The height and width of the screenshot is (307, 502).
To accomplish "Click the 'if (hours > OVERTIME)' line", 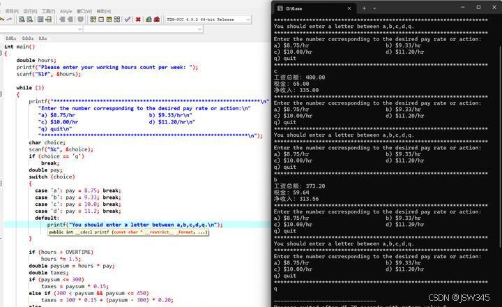I will coord(61,252).
